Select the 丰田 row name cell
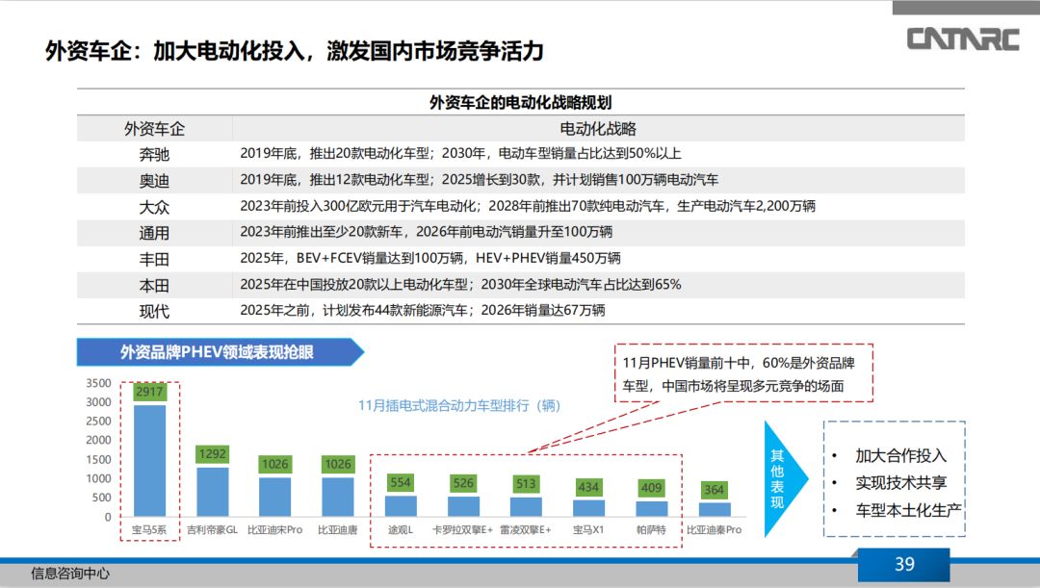This screenshot has width=1040, height=588. click(154, 259)
